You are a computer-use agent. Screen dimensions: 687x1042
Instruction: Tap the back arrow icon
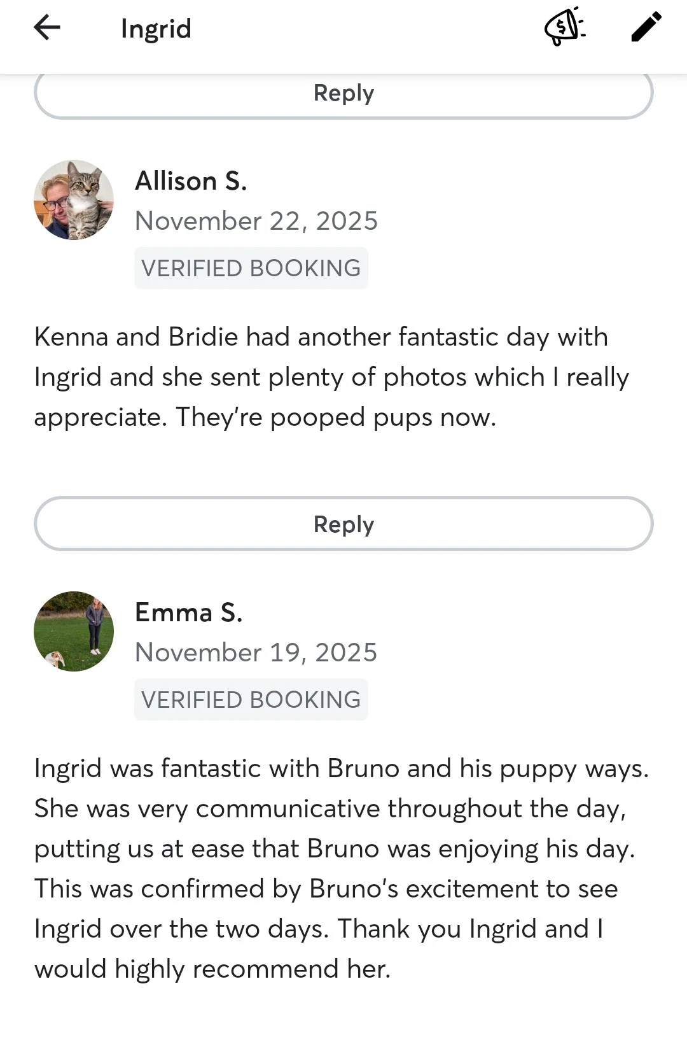pos(47,28)
